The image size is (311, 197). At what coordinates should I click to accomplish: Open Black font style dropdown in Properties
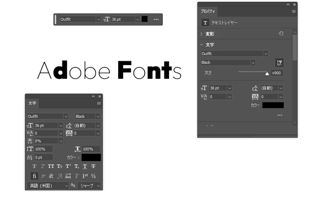[x=253, y=63]
